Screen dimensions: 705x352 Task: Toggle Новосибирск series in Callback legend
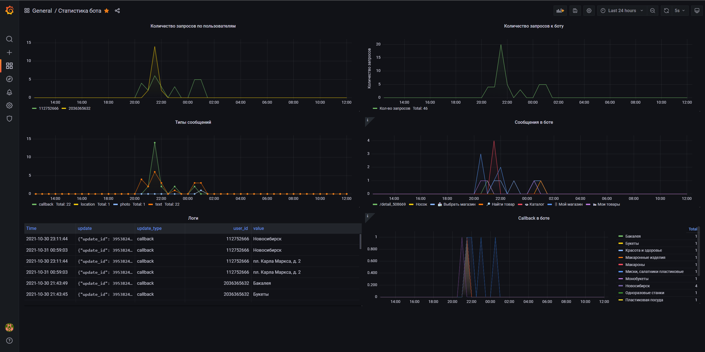637,286
